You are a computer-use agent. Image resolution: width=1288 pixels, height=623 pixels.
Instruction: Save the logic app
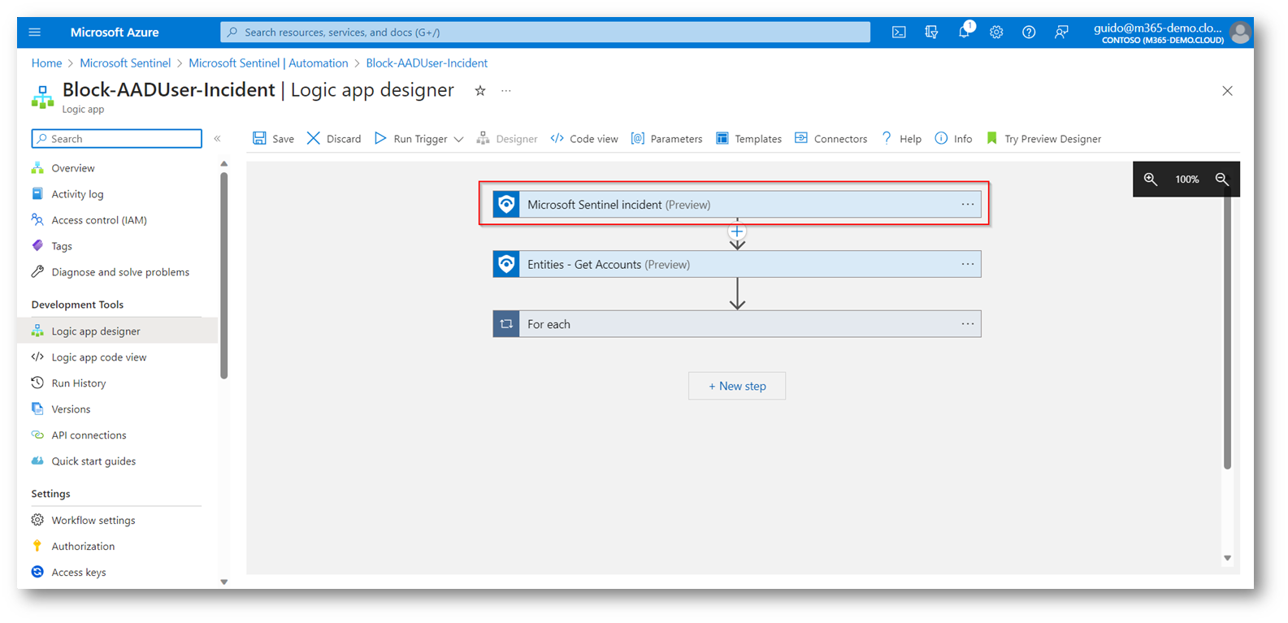point(273,139)
